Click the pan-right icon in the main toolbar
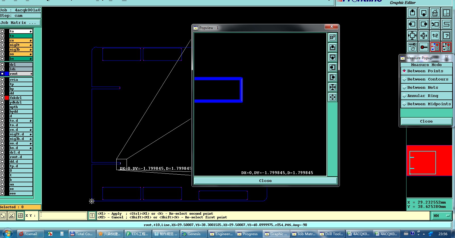455x238 pixels. (424, 24)
